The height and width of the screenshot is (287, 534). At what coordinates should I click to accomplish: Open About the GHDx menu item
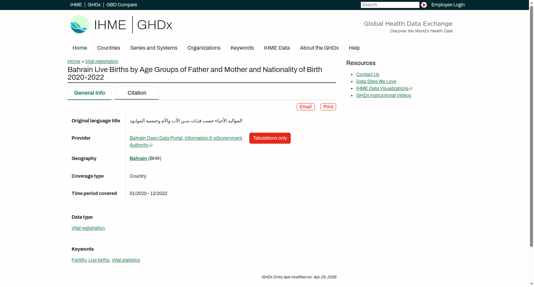coord(319,48)
